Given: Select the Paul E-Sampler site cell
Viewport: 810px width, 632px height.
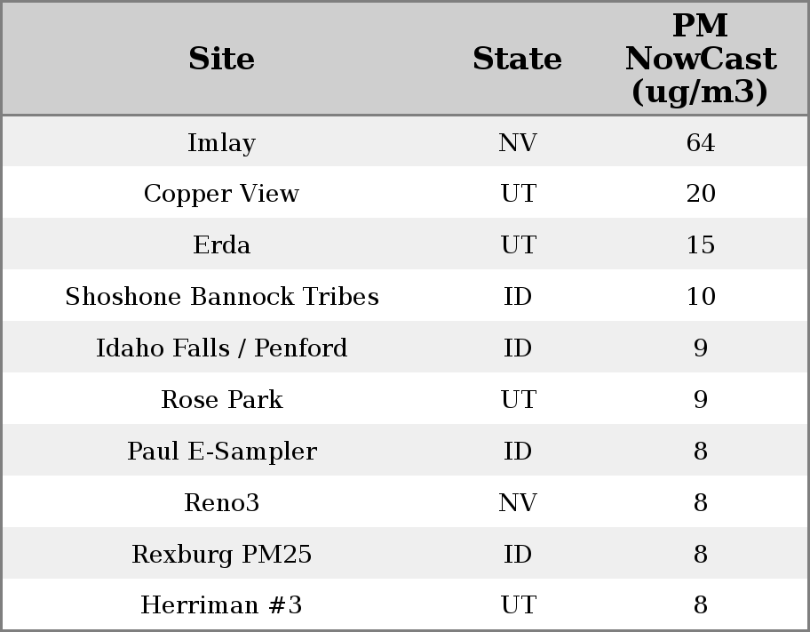Looking at the screenshot, I should click(x=222, y=452).
